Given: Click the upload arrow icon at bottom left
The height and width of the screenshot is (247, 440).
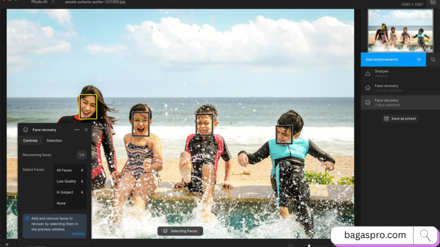Looking at the screenshot, I should click(7, 245).
